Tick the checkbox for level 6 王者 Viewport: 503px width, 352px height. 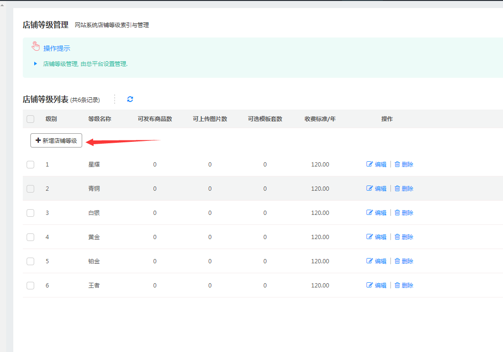[30, 286]
